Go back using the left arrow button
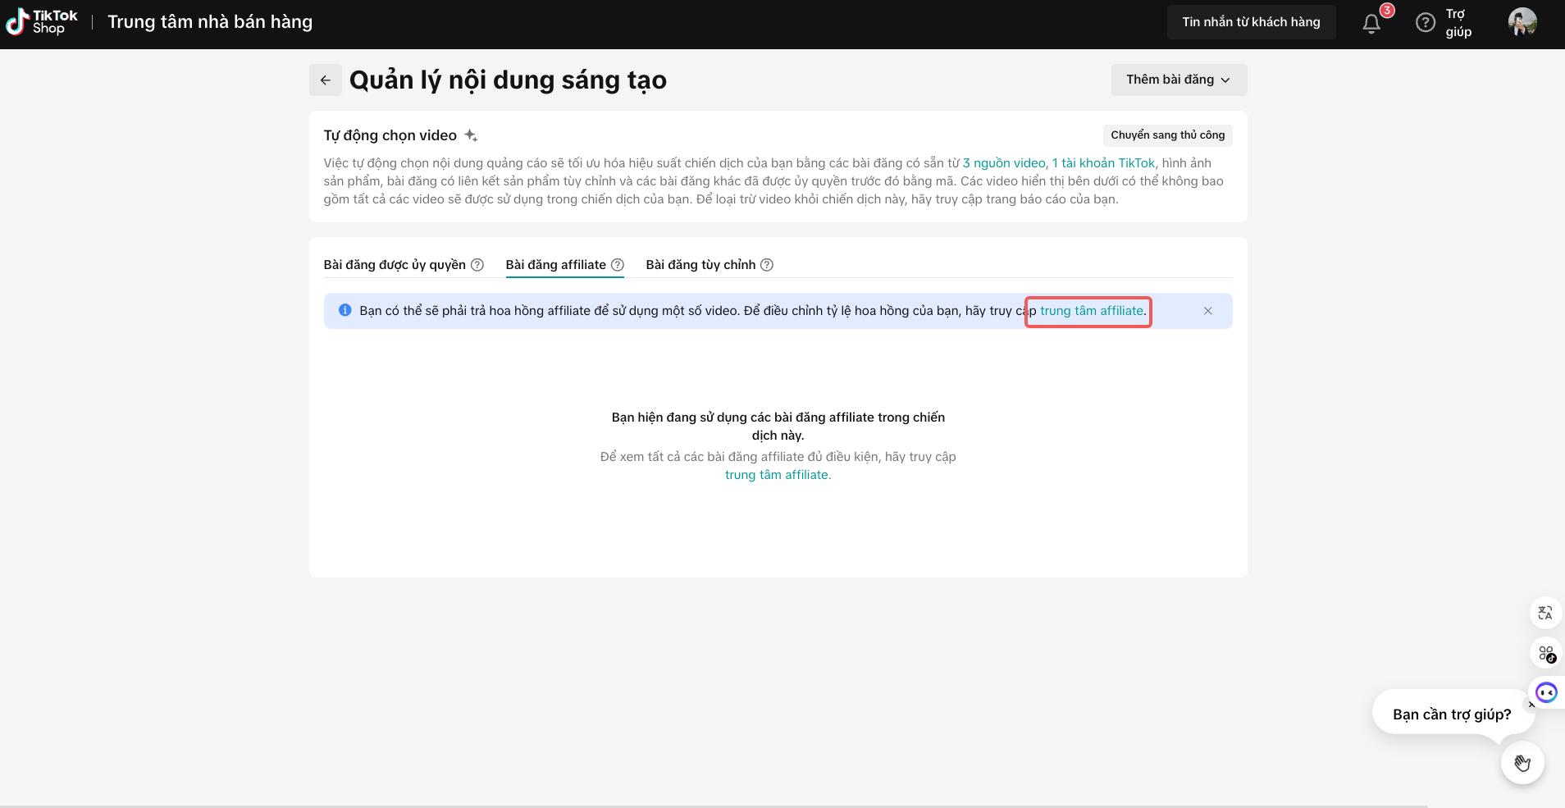This screenshot has width=1565, height=808. coord(326,80)
